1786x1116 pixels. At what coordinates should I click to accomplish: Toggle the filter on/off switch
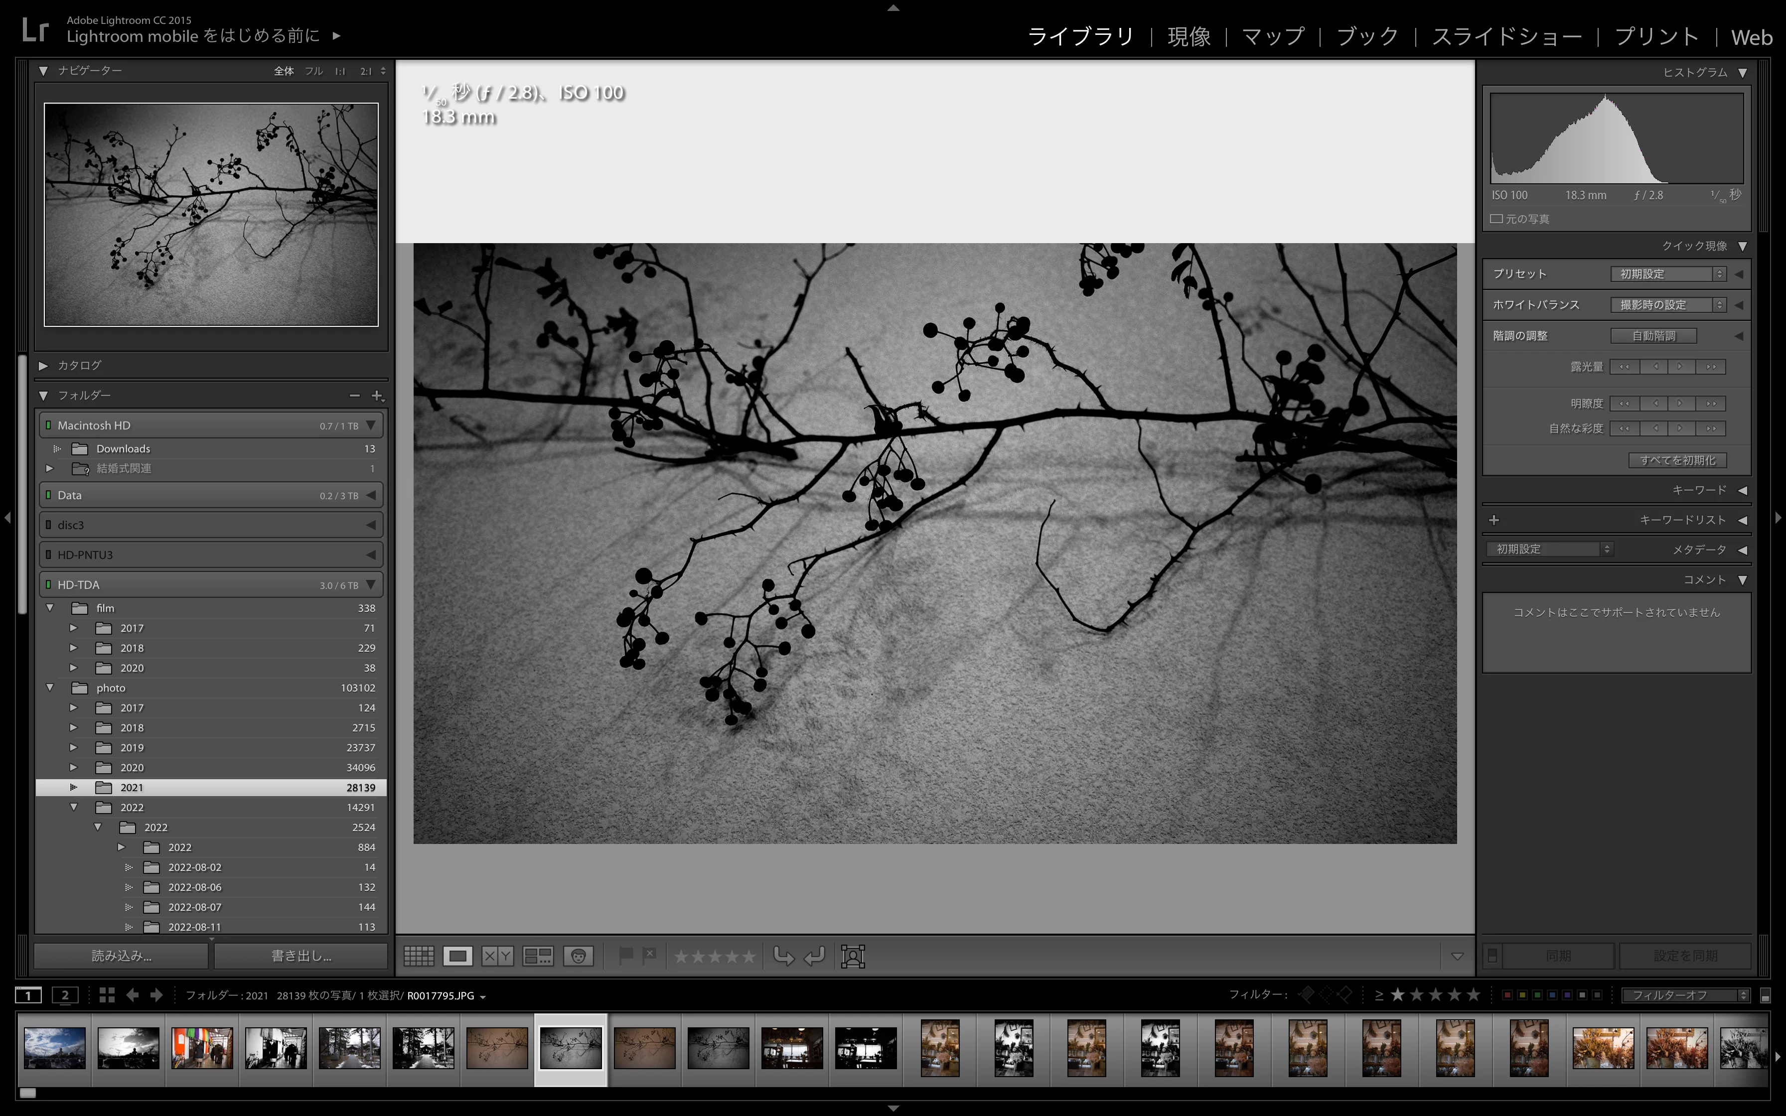point(1766,996)
